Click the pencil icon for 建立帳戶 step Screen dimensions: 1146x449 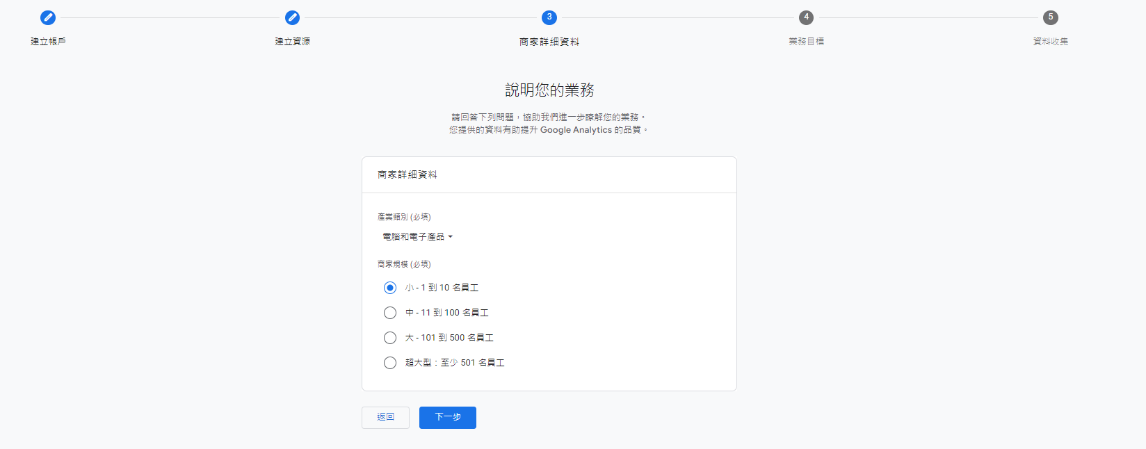(48, 17)
